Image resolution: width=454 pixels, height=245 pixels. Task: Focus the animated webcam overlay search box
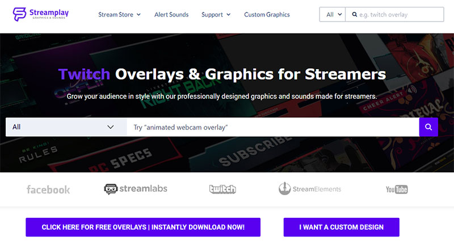[x=273, y=127]
